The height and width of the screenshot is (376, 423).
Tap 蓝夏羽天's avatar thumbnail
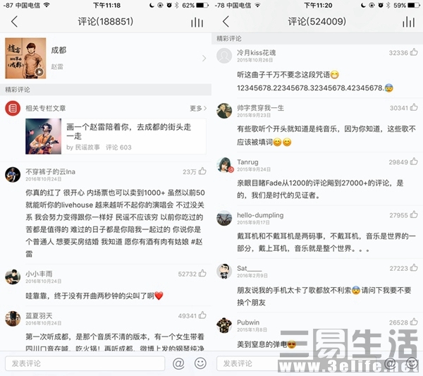click(x=13, y=319)
